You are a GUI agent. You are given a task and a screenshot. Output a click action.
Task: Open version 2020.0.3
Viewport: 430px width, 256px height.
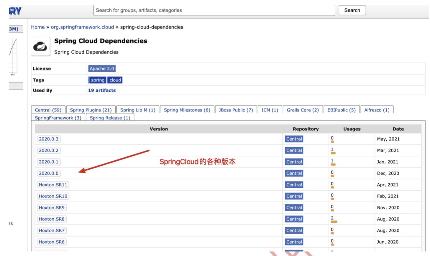(49, 139)
